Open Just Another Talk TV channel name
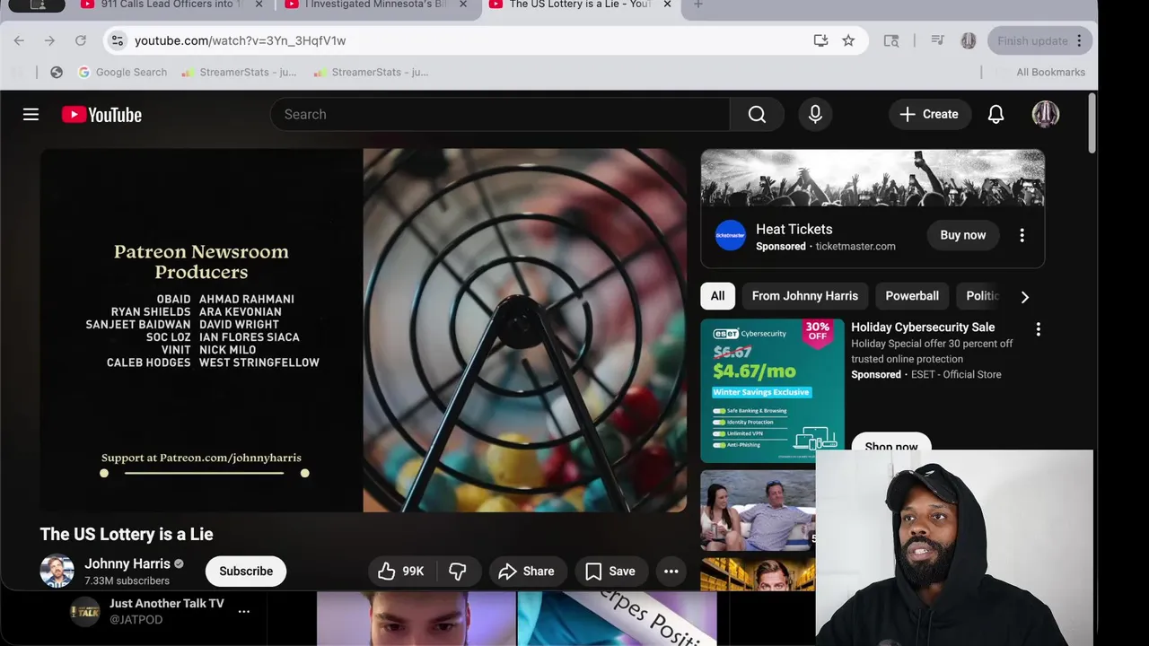Viewport: 1149px width, 646px height. 167,603
